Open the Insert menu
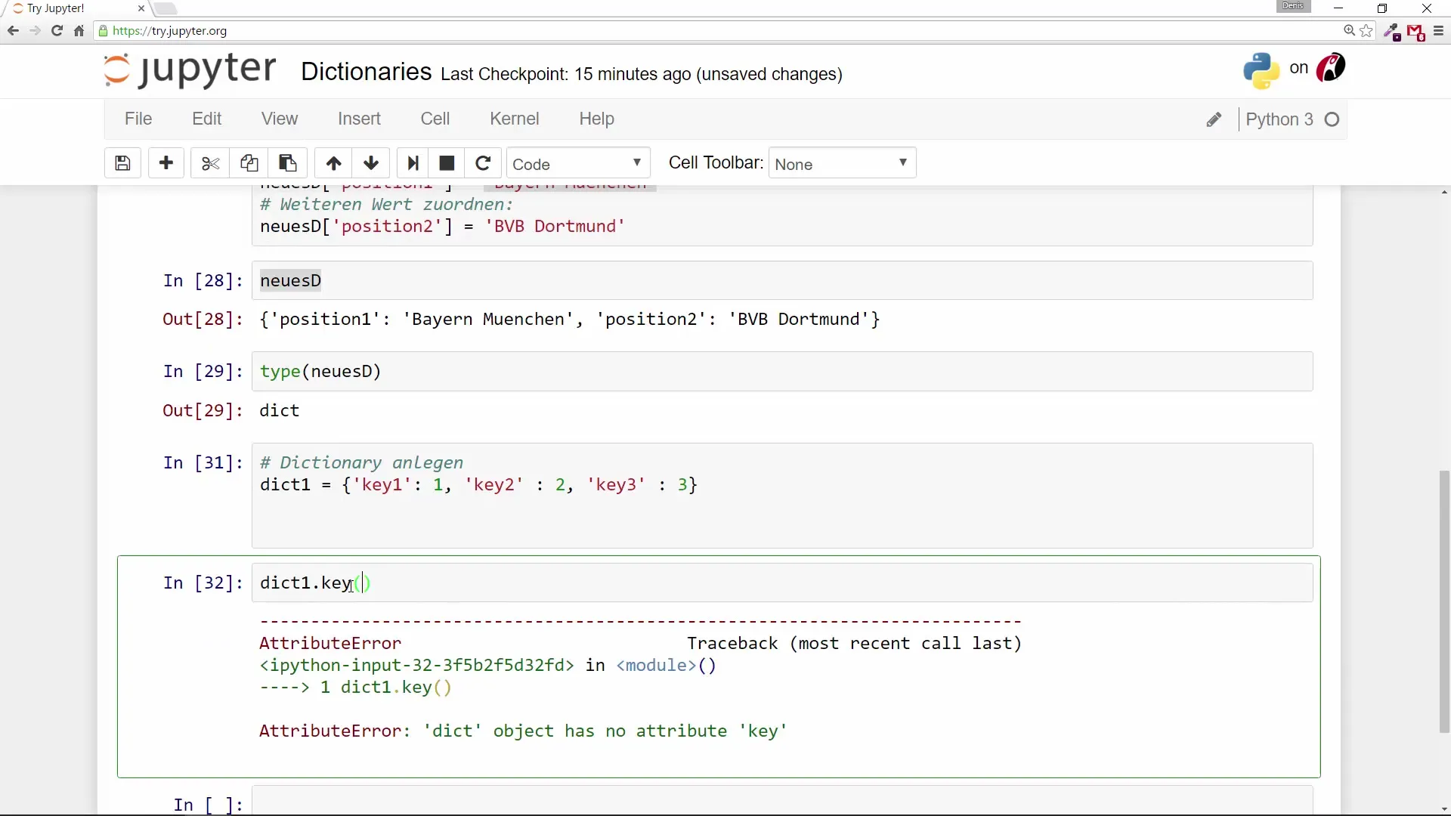Image resolution: width=1451 pixels, height=816 pixels. coord(359,119)
